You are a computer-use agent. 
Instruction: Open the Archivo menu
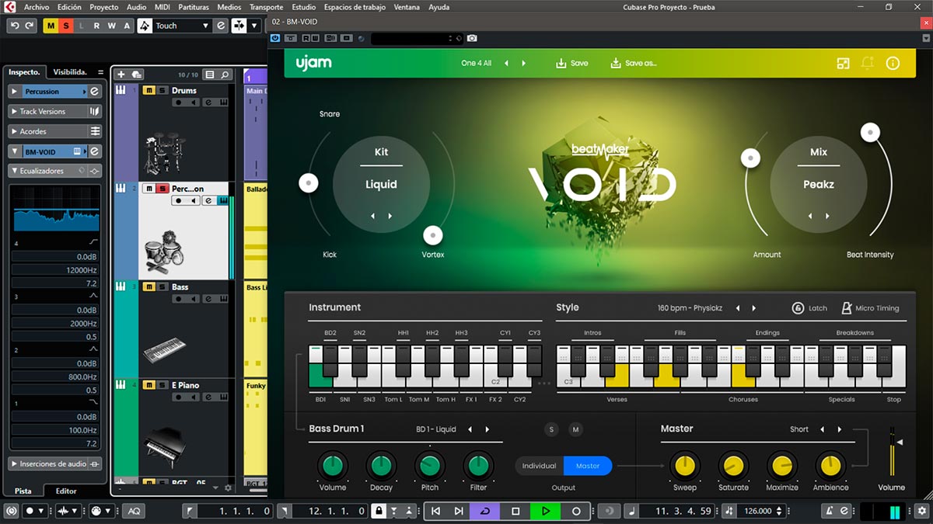coord(37,7)
